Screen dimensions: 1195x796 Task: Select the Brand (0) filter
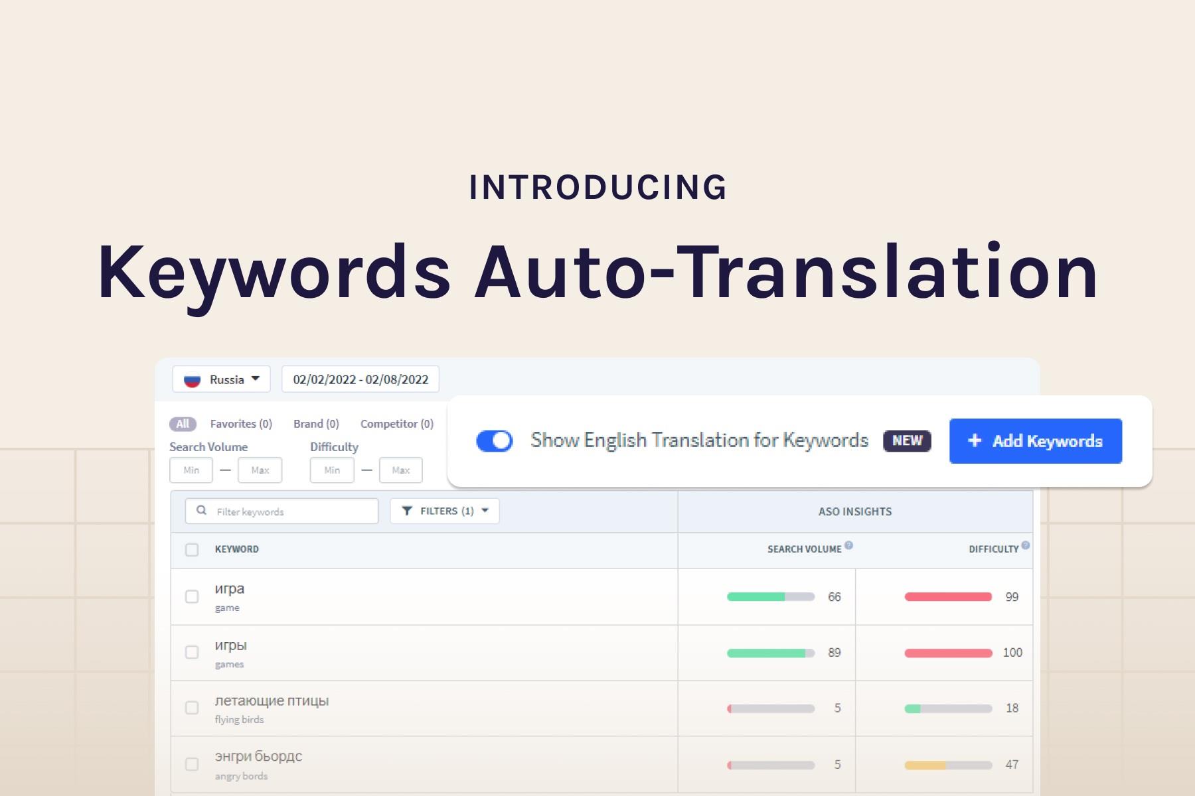(315, 423)
